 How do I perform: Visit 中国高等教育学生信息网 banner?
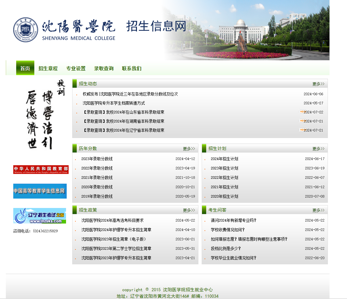point(39,191)
